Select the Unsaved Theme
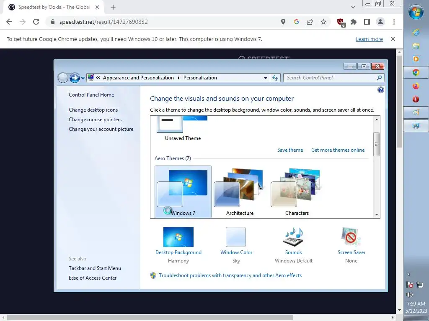The height and width of the screenshot is (321, 429). point(183,129)
